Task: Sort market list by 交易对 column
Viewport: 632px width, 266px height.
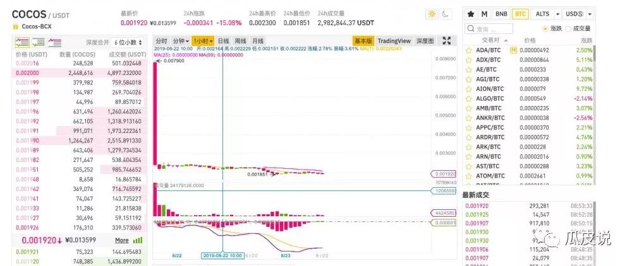Action: coord(495,40)
